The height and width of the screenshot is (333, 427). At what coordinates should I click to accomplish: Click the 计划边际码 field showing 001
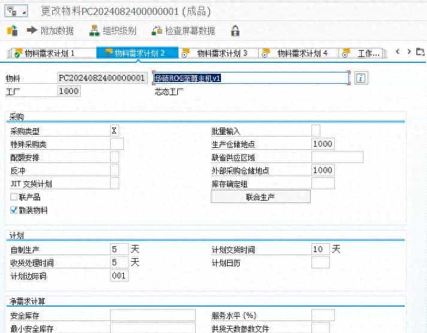click(119, 276)
